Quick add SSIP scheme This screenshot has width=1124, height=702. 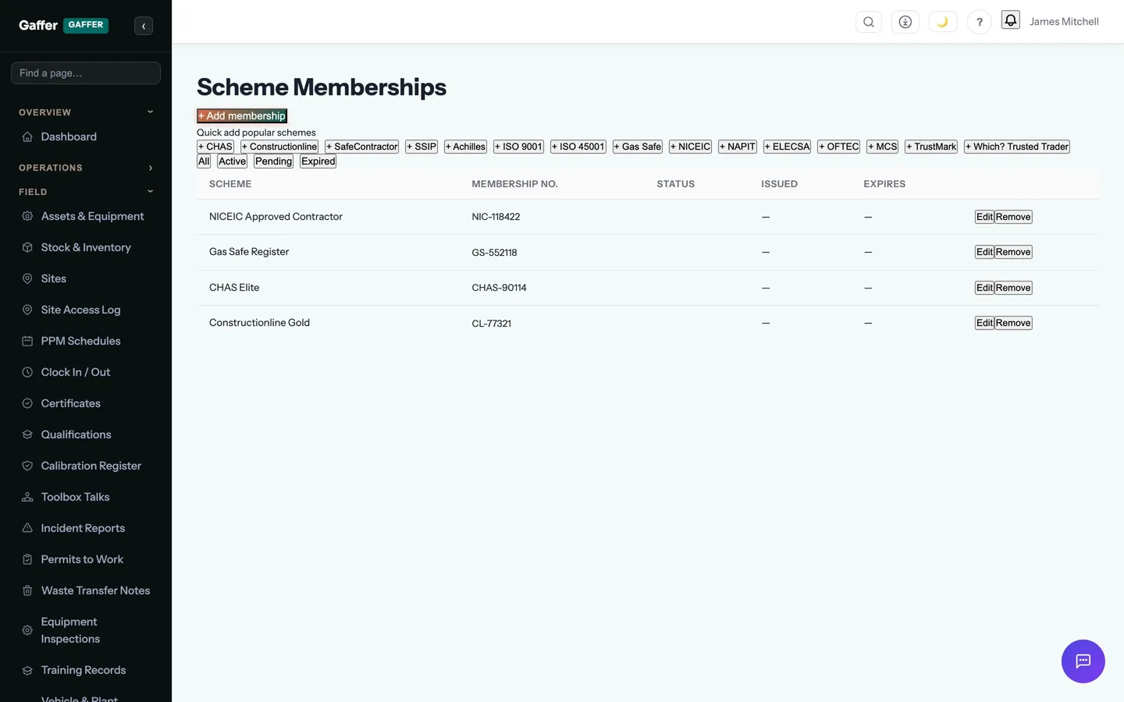(421, 147)
